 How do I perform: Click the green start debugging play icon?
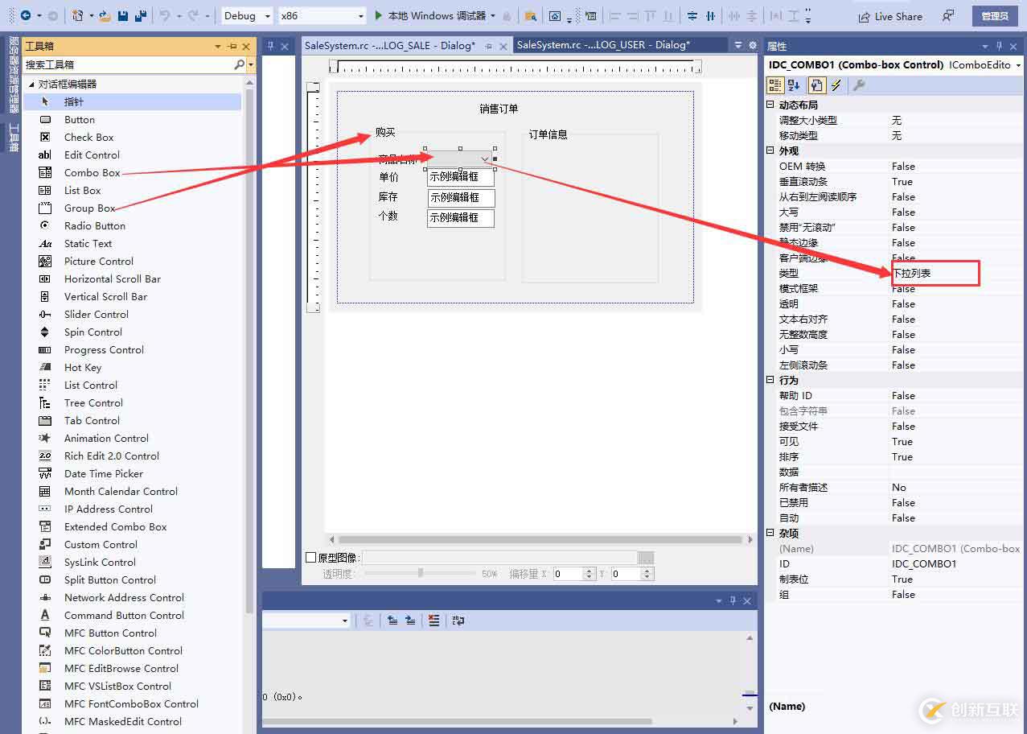(x=379, y=15)
